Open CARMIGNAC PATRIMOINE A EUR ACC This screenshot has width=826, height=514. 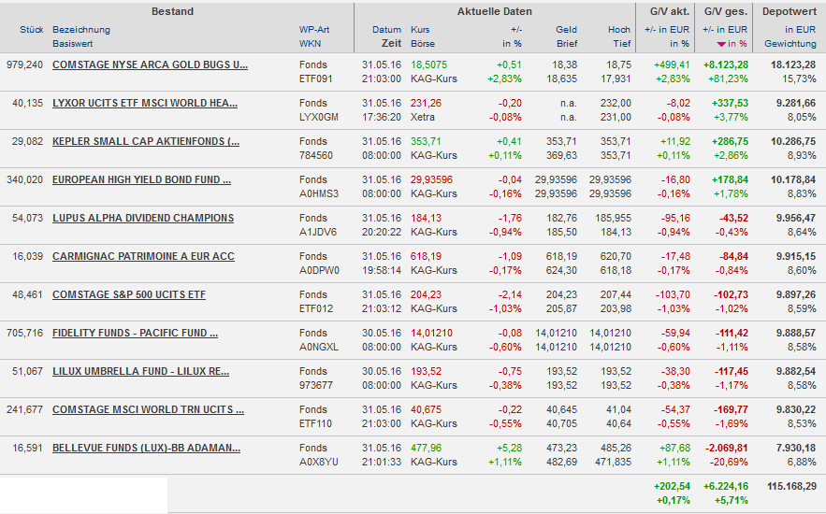tap(143, 256)
